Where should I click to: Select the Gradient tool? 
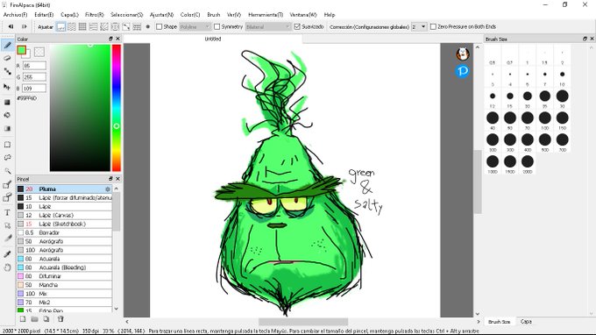click(x=7, y=128)
